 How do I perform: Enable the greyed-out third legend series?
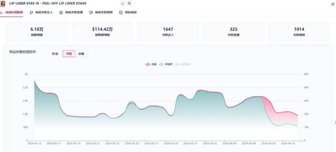click(x=183, y=64)
